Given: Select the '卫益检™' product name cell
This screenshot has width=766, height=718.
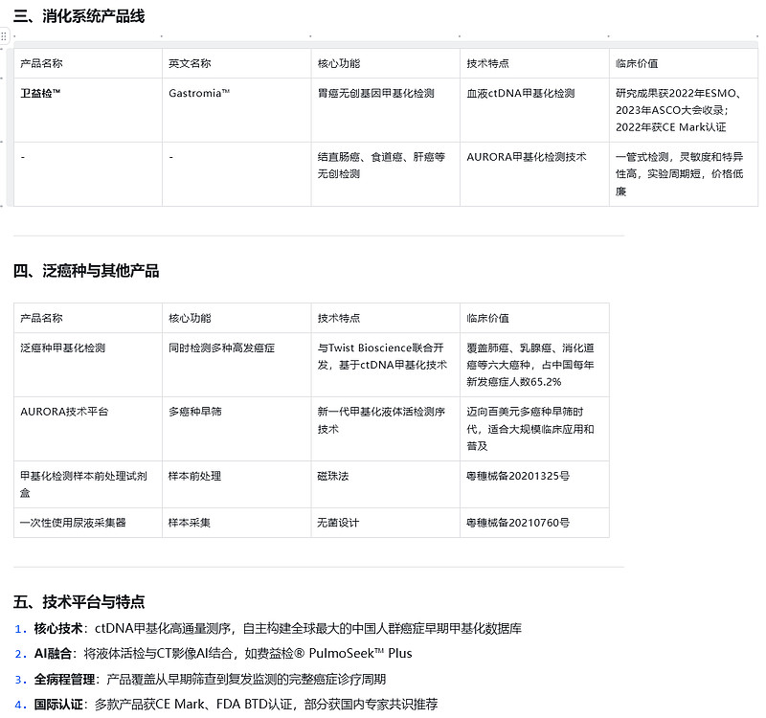Looking at the screenshot, I should click(x=88, y=110).
